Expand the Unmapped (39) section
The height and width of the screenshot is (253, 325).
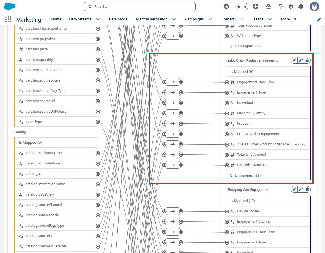coord(231,175)
